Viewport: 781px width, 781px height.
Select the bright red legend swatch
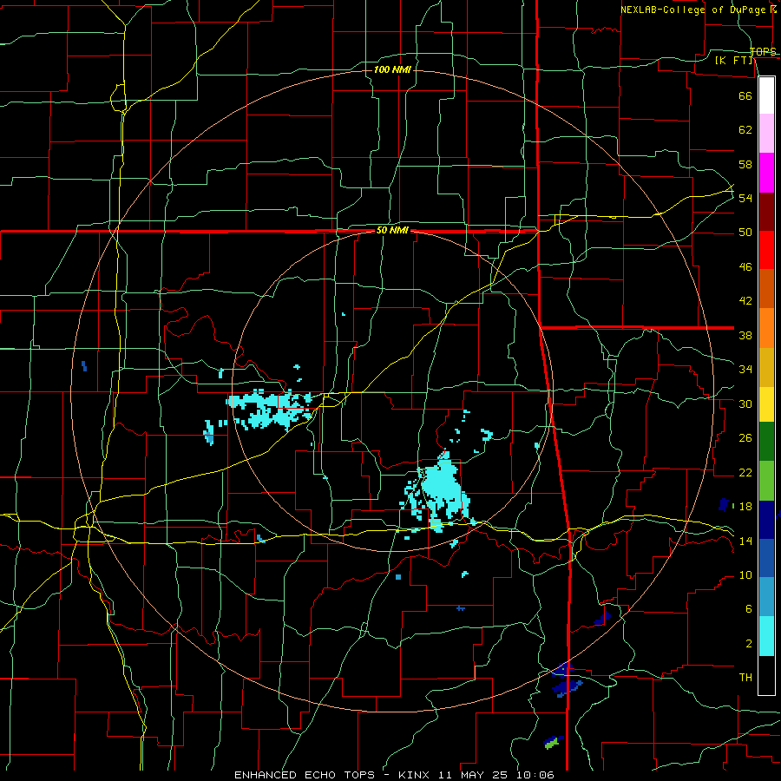click(x=766, y=250)
